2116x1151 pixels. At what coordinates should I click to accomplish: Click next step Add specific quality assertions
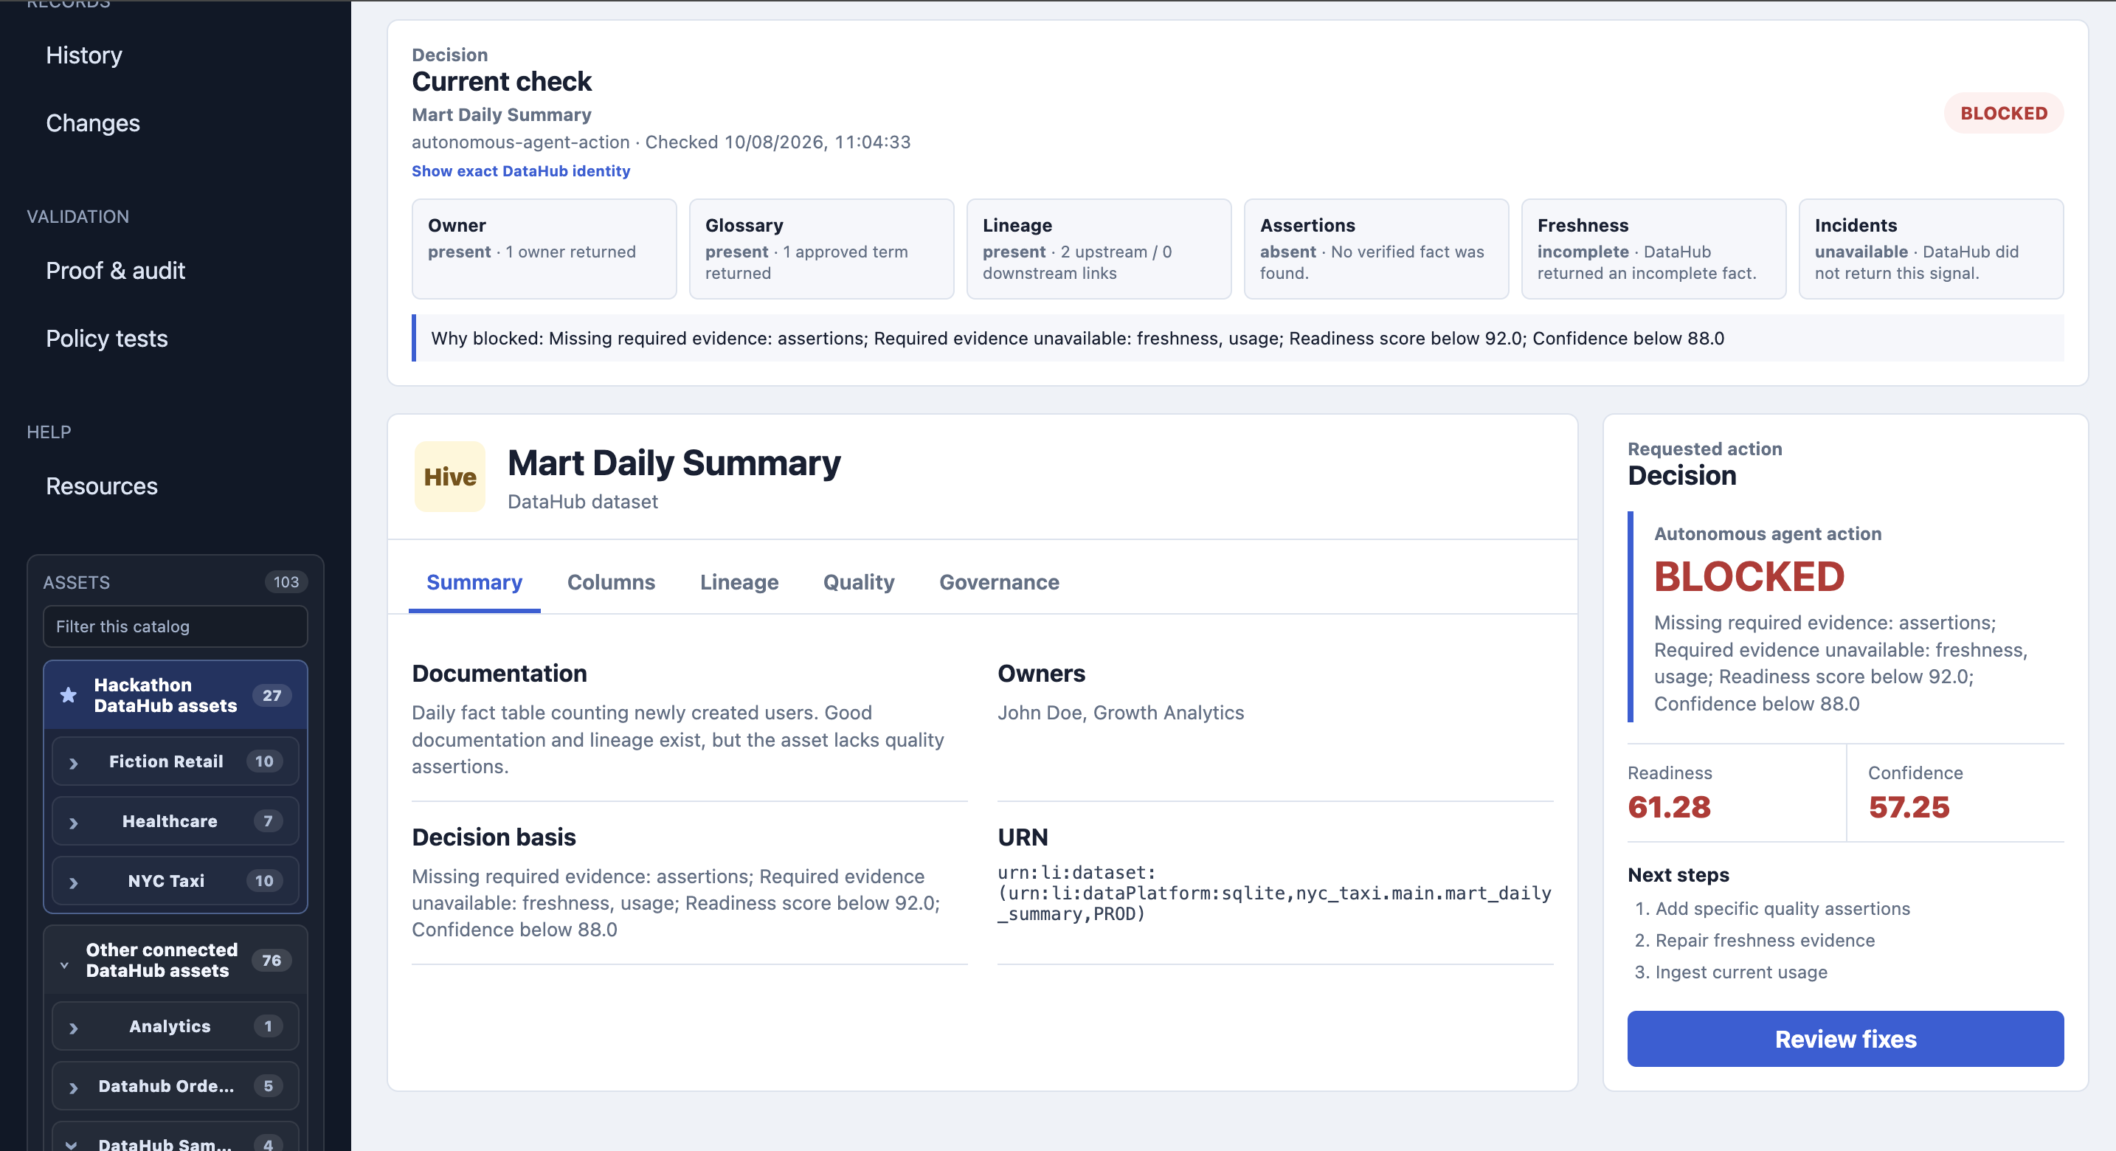1782,909
